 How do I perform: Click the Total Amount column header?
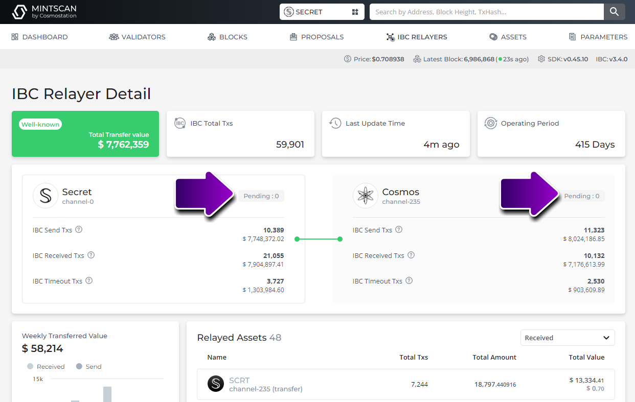point(494,357)
